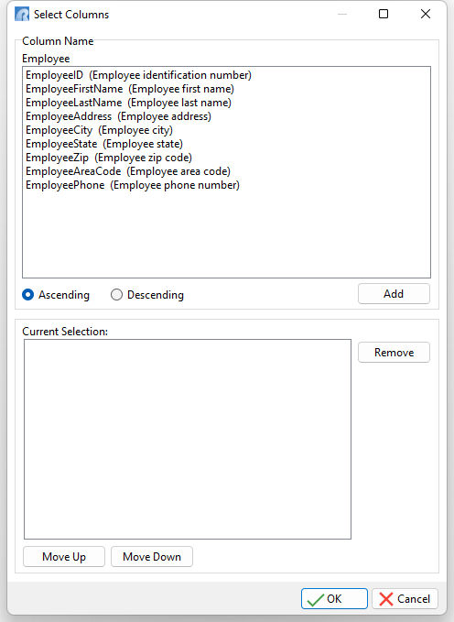Maximize the Select Columns window
The height and width of the screenshot is (622, 454).
tap(384, 15)
